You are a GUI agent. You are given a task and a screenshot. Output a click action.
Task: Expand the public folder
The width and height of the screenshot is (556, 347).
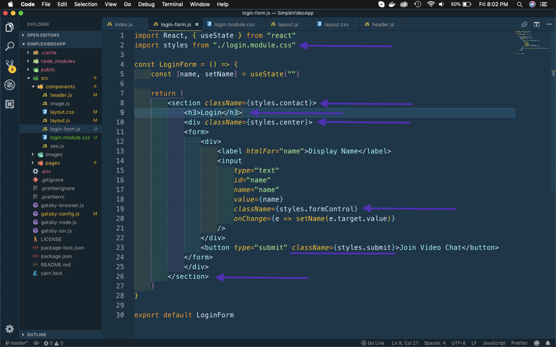point(61,69)
